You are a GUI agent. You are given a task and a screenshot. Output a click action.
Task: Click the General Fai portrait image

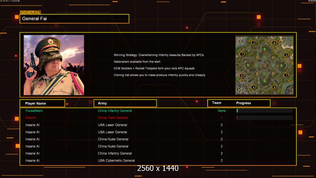[54, 65]
